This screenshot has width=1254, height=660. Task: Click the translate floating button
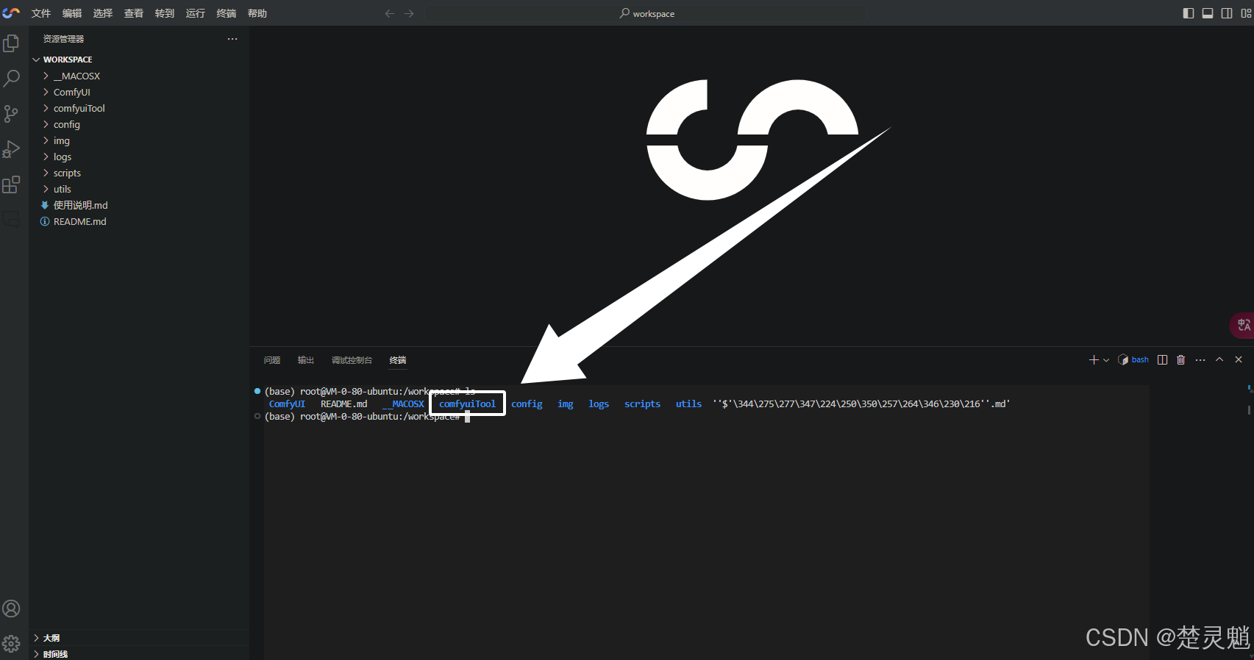pyautogui.click(x=1243, y=325)
